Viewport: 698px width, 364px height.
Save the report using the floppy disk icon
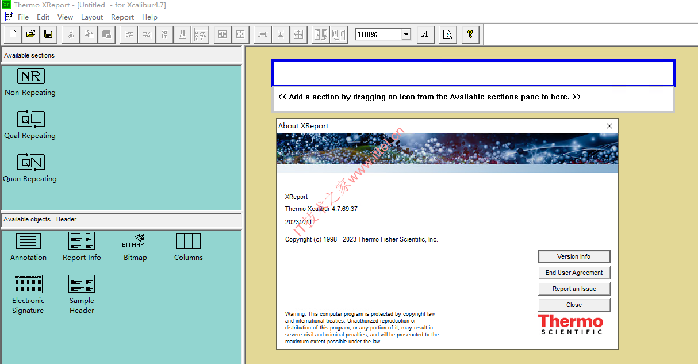tap(48, 35)
